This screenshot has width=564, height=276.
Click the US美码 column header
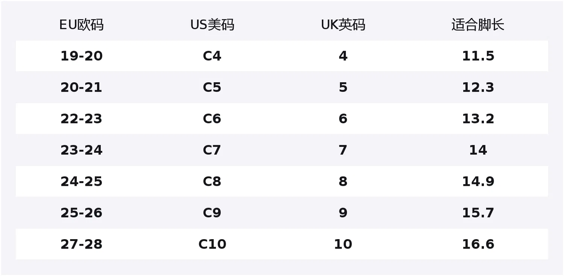point(212,25)
